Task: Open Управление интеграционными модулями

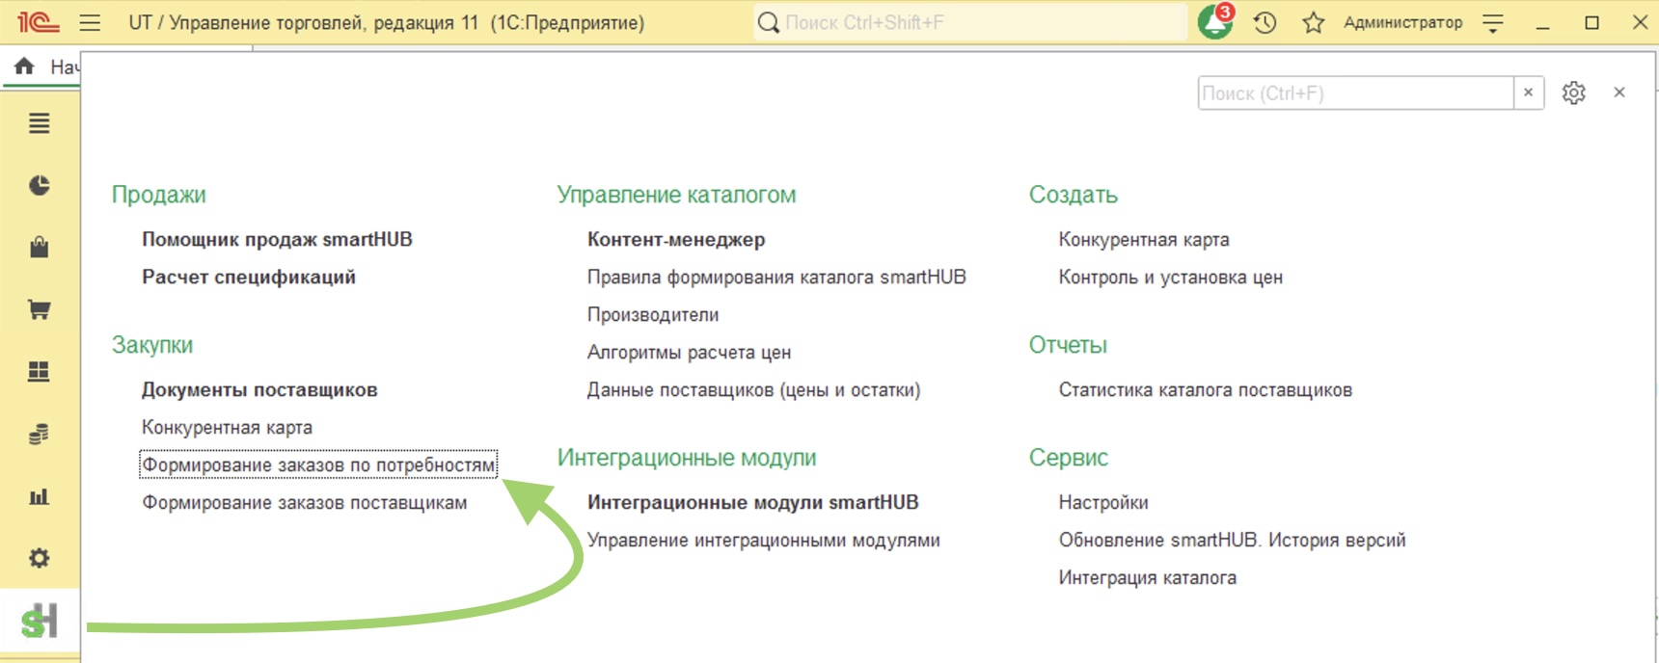Action: point(764,541)
